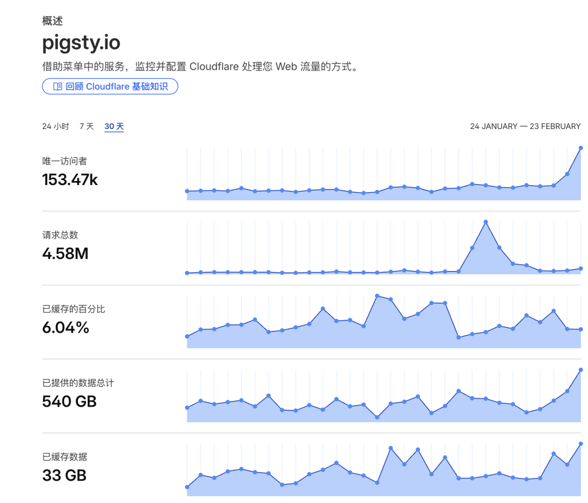This screenshot has height=503, width=588.
Task: Click the 请求总数 value 4.58M
Action: pyautogui.click(x=64, y=254)
